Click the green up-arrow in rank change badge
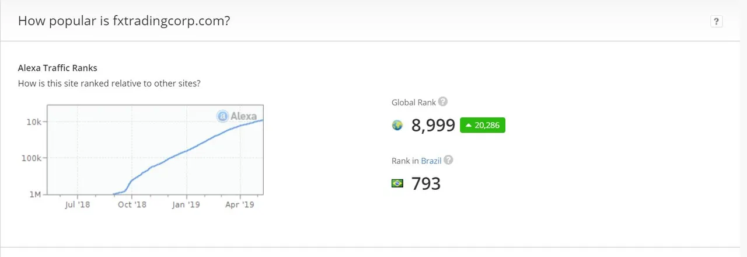Viewport: 747px width, 257px height. pyautogui.click(x=468, y=125)
